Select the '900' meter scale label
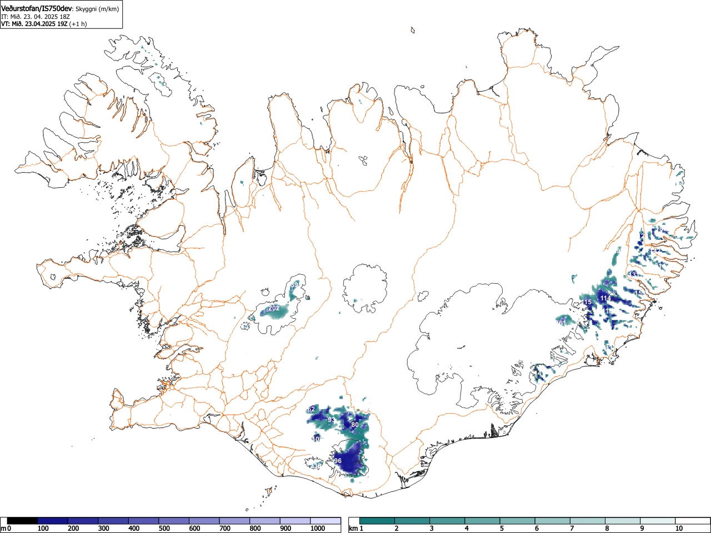The image size is (711, 533). click(285, 529)
